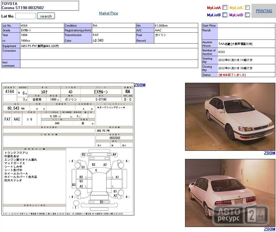Image resolution: width=276 pixels, height=232 pixels.
Task: Select the fuel value next to Fuel
Action: [160, 35]
